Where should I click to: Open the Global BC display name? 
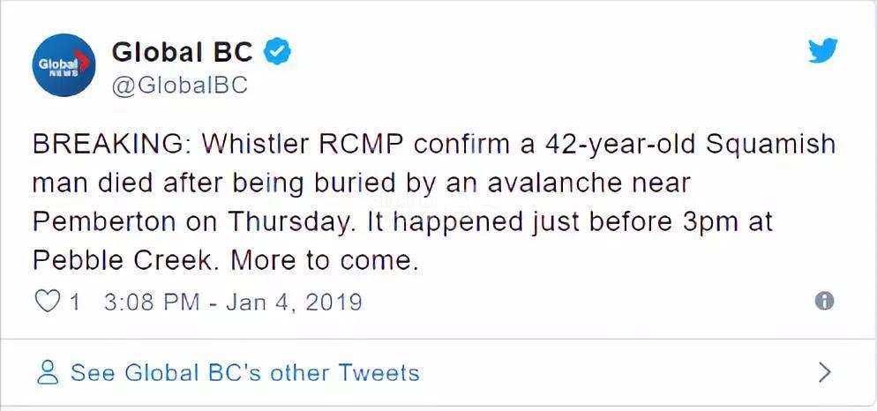point(183,52)
